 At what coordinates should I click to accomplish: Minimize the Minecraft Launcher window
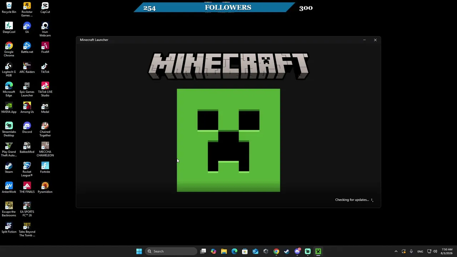[364, 40]
